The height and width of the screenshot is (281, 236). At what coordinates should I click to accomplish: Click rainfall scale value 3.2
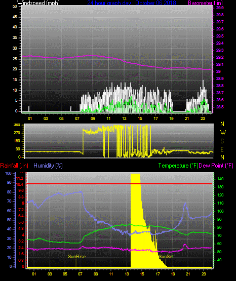(21, 241)
